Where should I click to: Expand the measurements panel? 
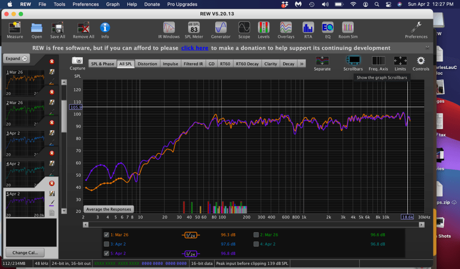coord(16,59)
